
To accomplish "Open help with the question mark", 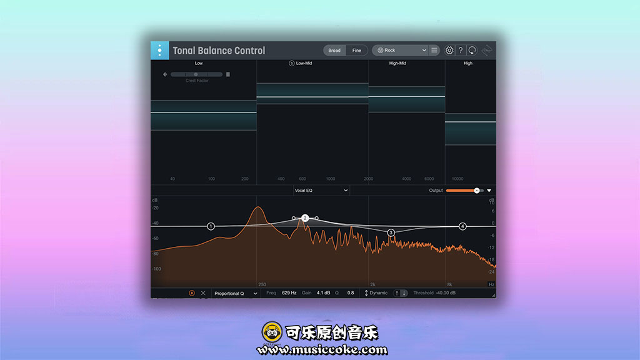I will [x=461, y=50].
